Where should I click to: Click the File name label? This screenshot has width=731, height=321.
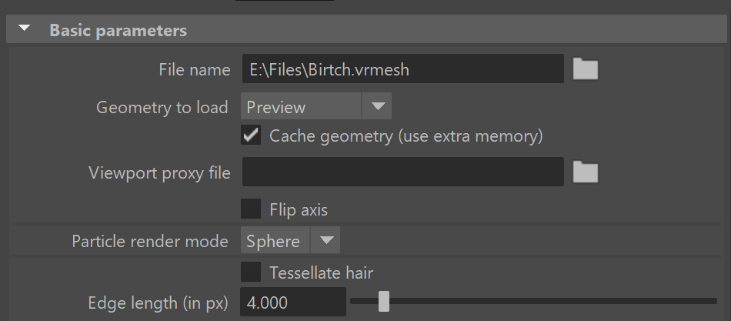(195, 70)
